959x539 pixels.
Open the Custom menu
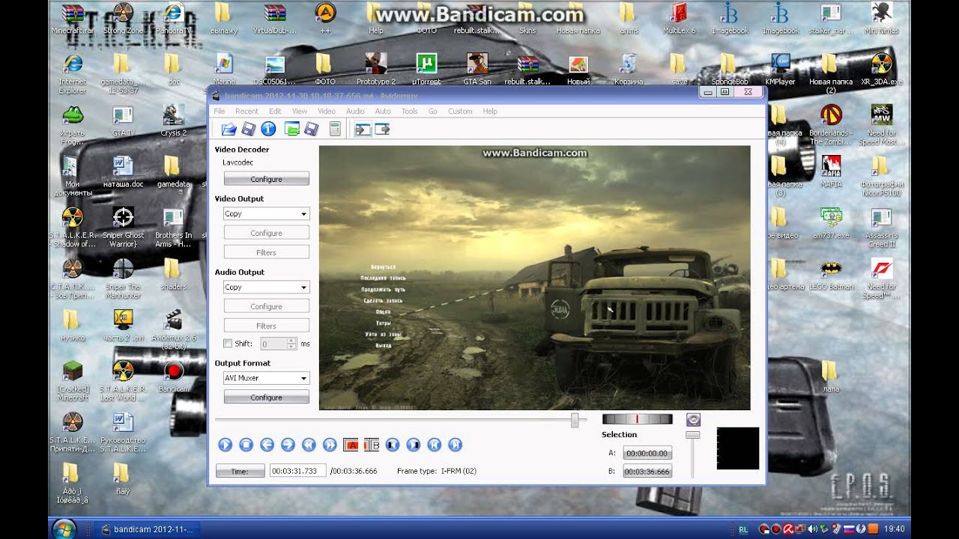(460, 111)
